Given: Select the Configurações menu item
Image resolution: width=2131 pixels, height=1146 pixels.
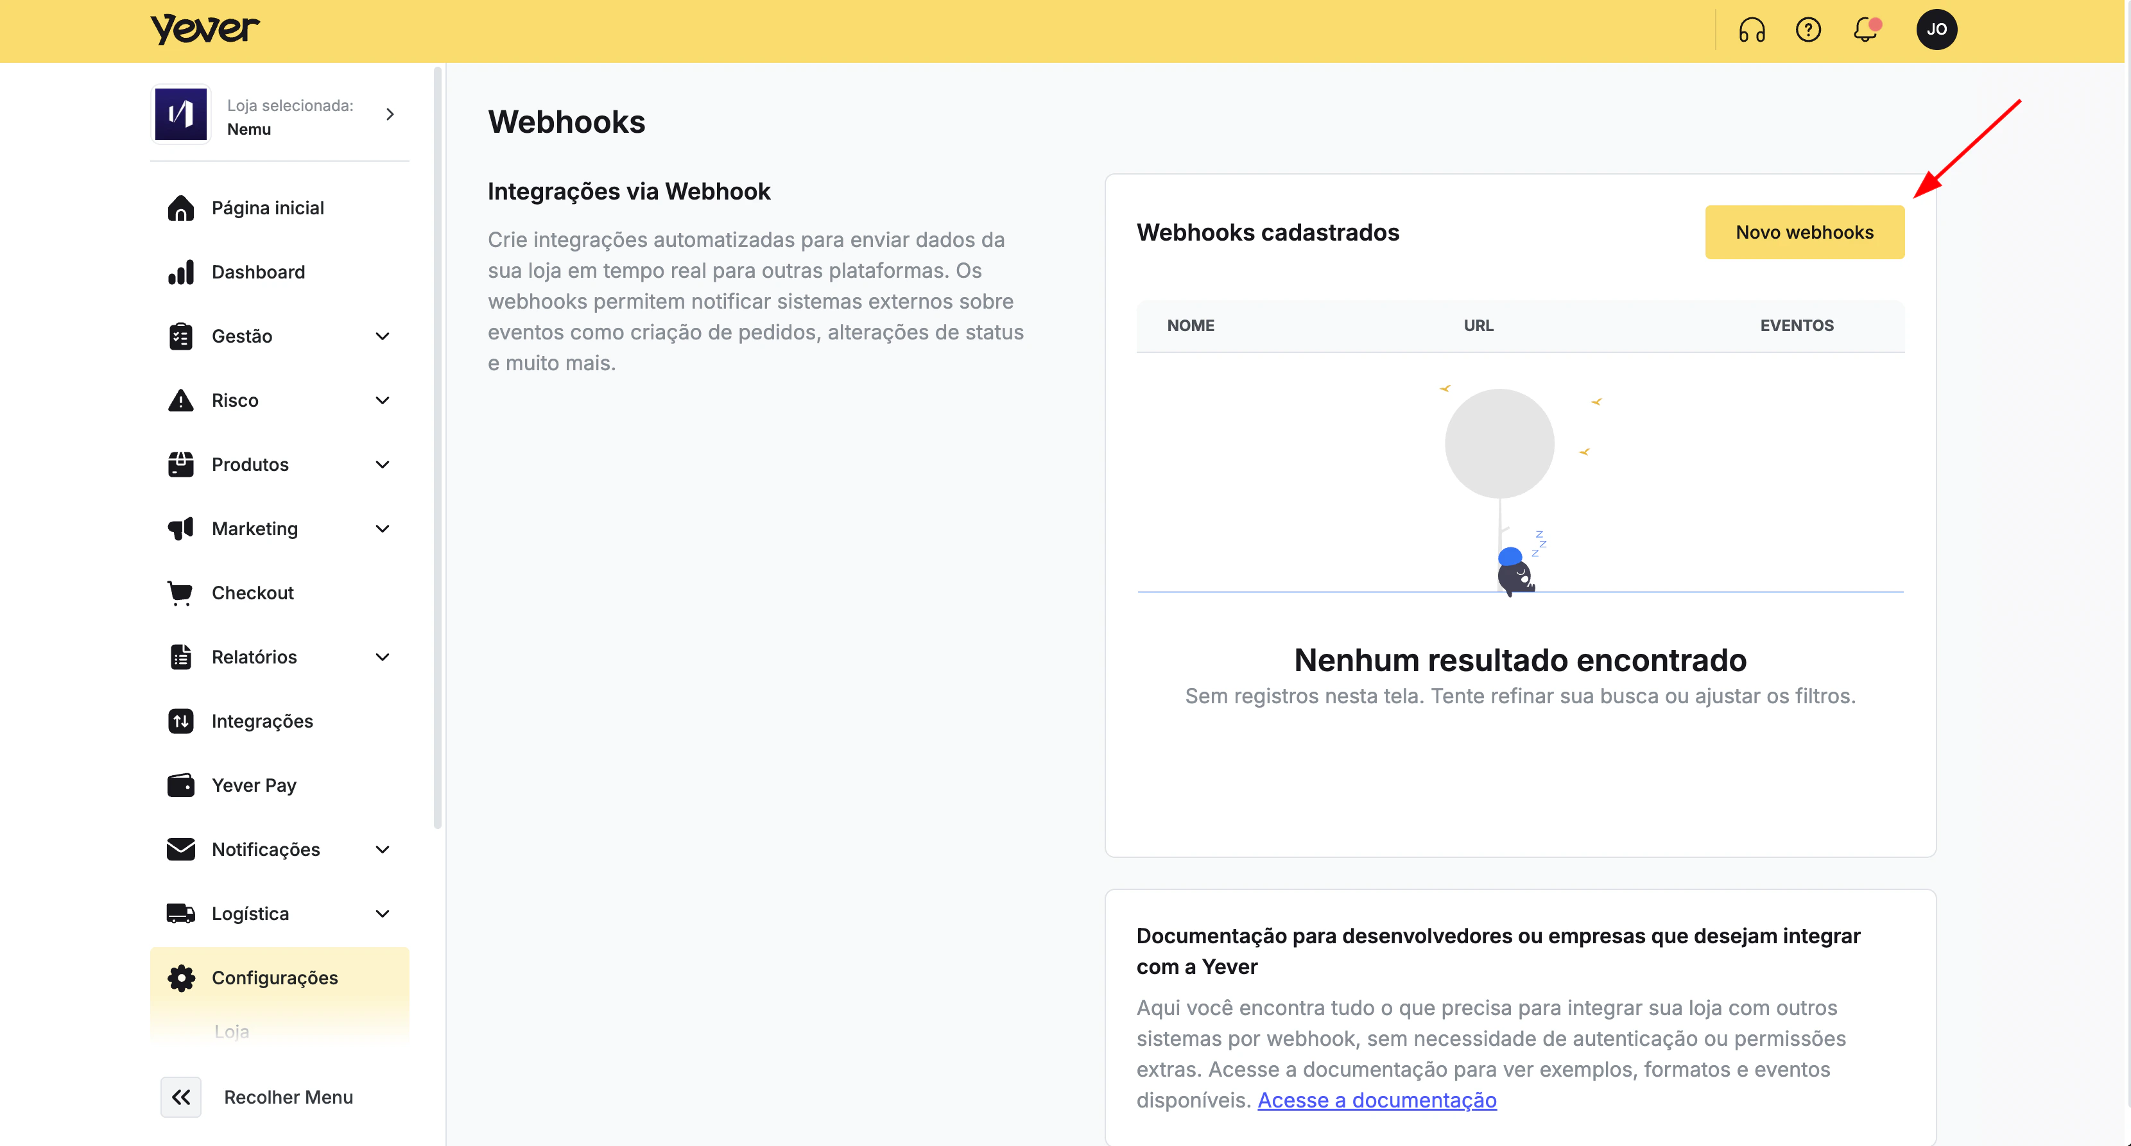Looking at the screenshot, I should coord(275,977).
